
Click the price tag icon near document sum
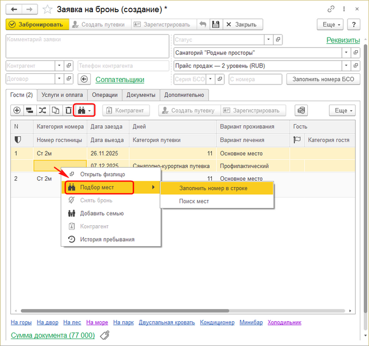point(105,335)
